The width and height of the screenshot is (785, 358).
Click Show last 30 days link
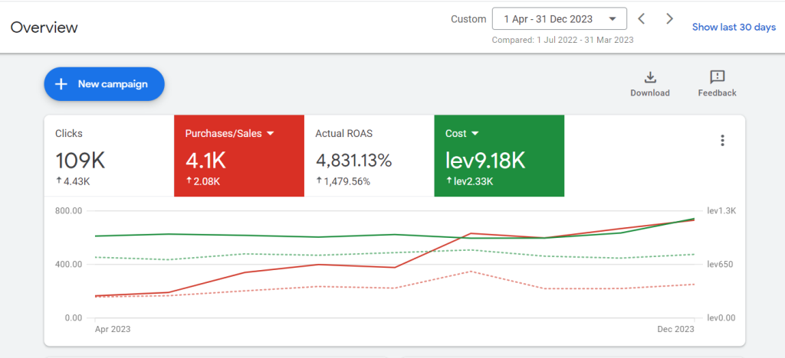pyautogui.click(x=734, y=27)
